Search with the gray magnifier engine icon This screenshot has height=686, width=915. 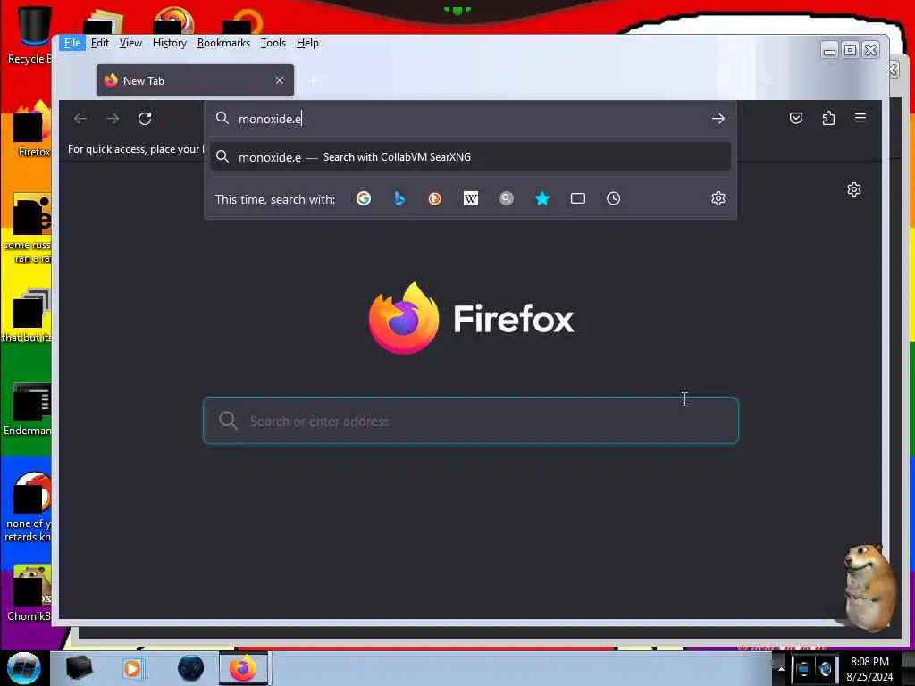[507, 199]
